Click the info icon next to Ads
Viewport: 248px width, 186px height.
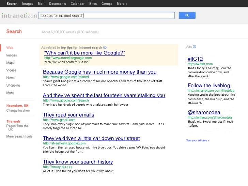click(195, 47)
